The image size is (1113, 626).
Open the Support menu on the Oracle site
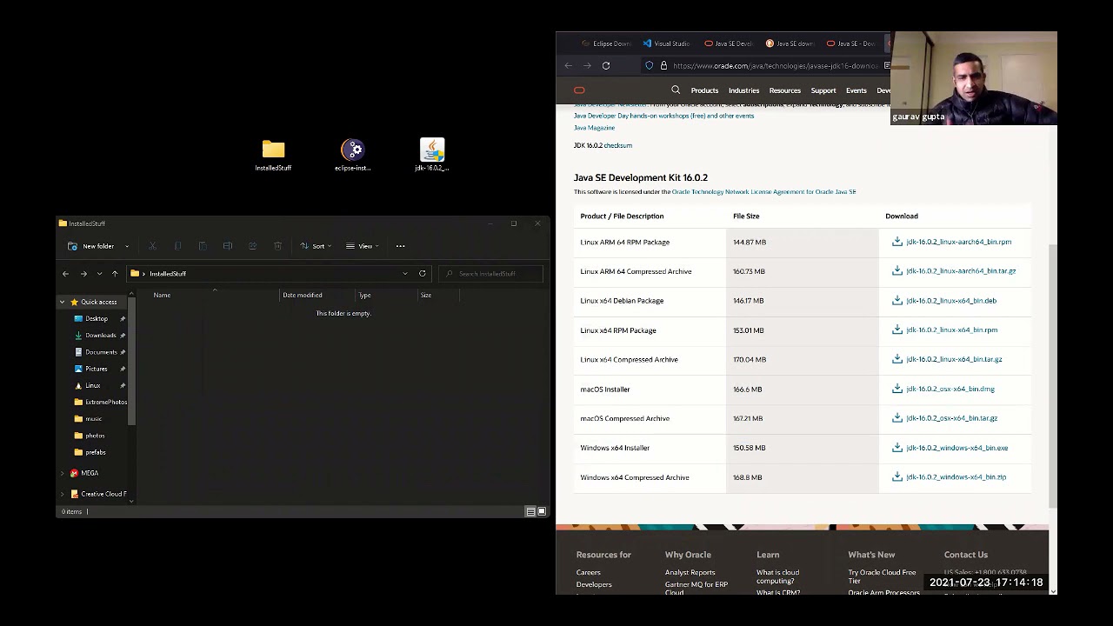point(823,90)
